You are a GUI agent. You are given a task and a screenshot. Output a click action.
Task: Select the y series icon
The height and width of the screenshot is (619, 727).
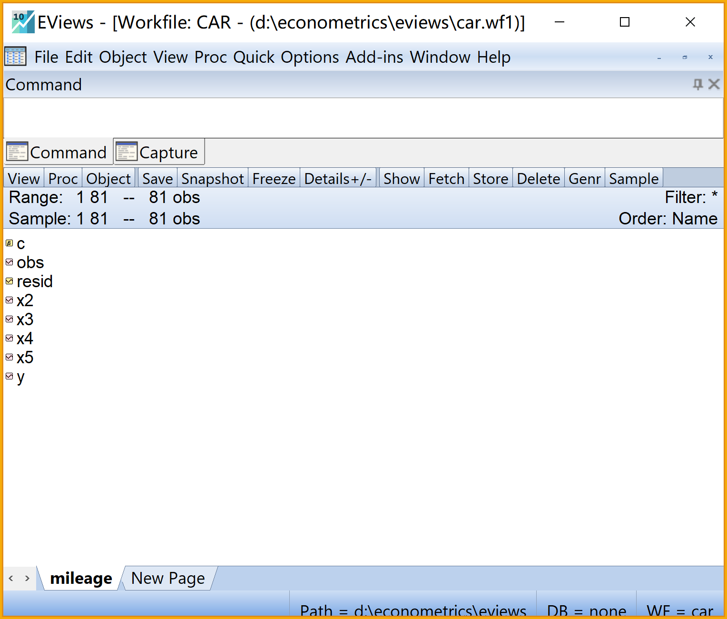9,377
